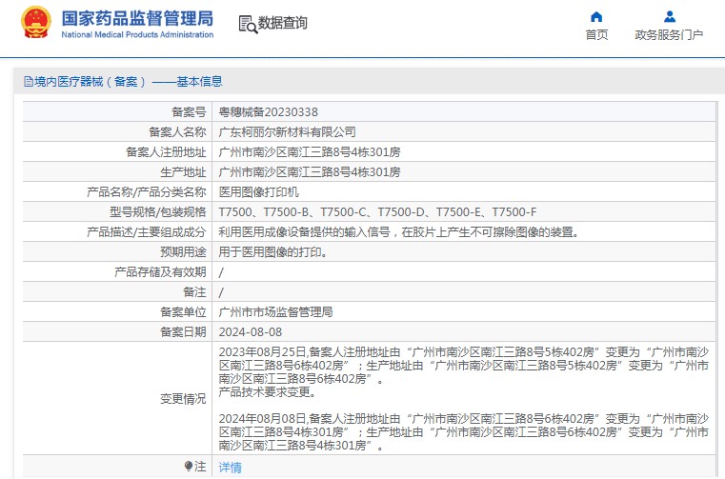
Task: Click the 产品描述/主要组成成分 label
Action: [146, 232]
